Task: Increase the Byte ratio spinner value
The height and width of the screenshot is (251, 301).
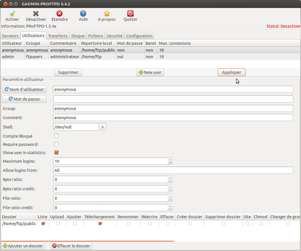Action: 170,178
